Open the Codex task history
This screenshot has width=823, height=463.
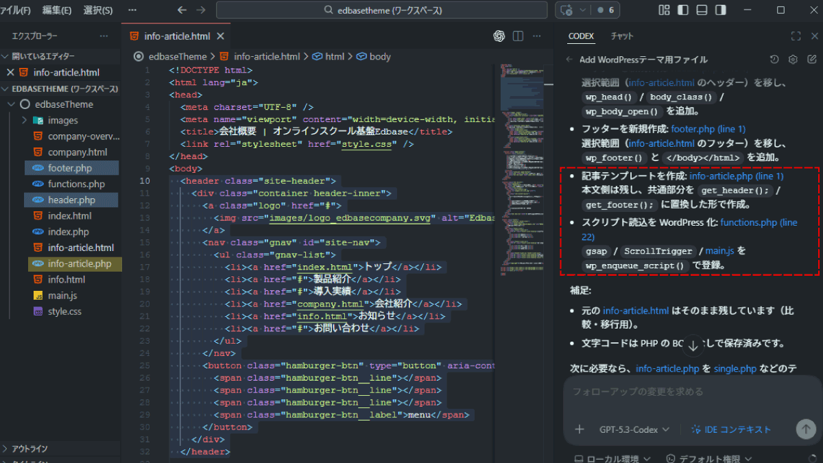coord(774,60)
